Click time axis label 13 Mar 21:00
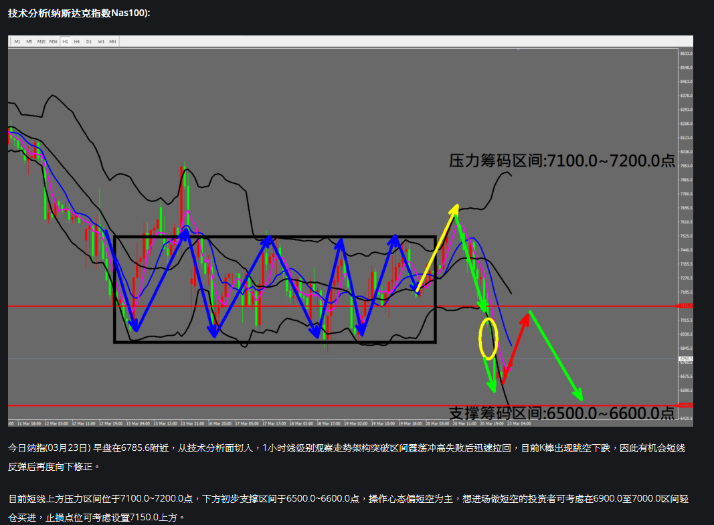The width and height of the screenshot is (714, 525). tap(192, 423)
